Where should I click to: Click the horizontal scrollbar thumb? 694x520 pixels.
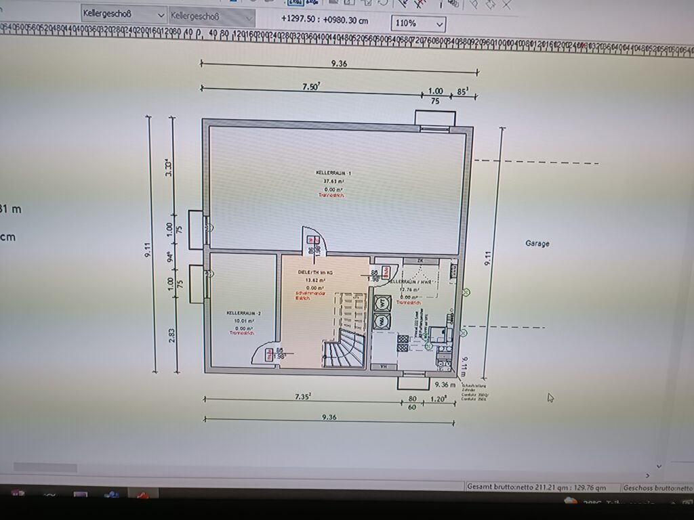click(45, 467)
